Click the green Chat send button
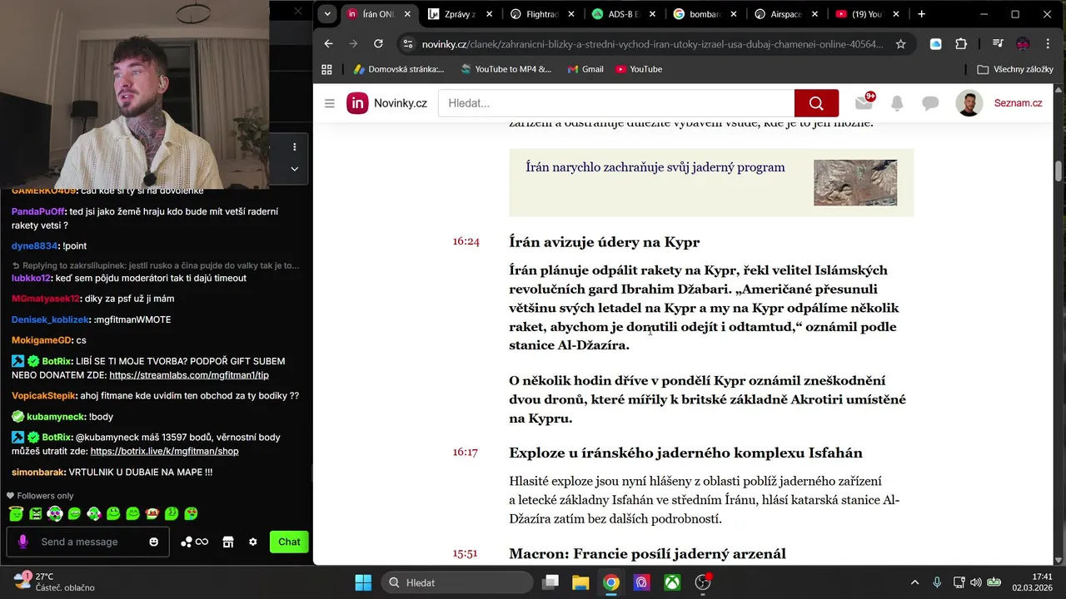This screenshot has width=1066, height=599. click(289, 542)
